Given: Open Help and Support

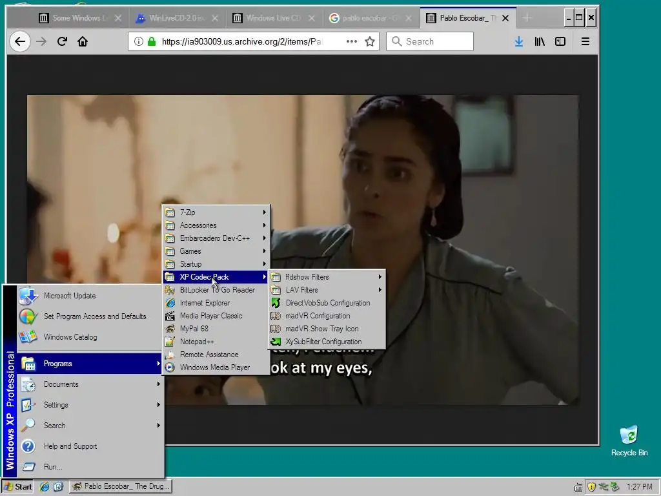Looking at the screenshot, I should tap(89, 446).
